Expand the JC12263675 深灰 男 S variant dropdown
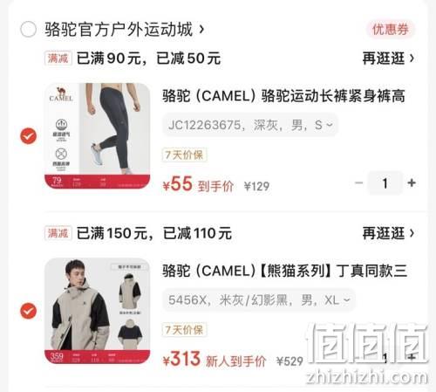Image resolution: width=436 pixels, height=392 pixels. (x=250, y=125)
